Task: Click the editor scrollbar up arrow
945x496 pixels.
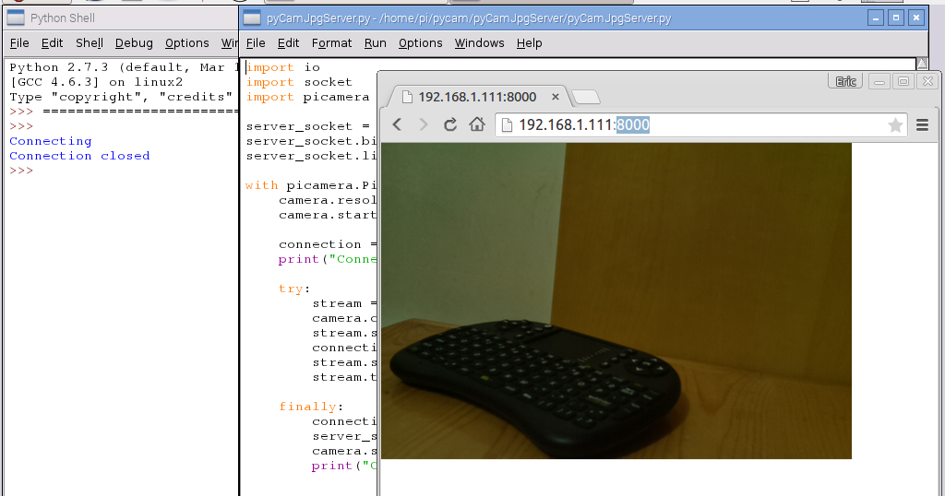Action: [922, 64]
